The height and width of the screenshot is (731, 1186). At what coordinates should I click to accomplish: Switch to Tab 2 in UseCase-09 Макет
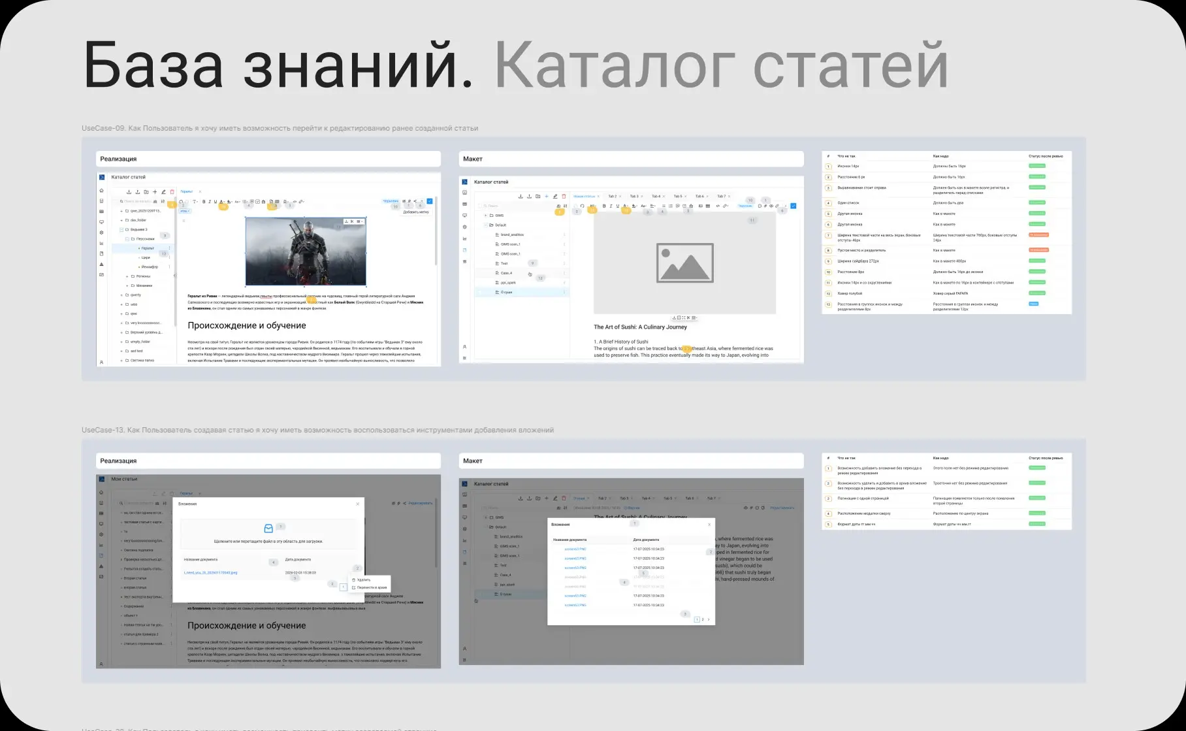[613, 196]
